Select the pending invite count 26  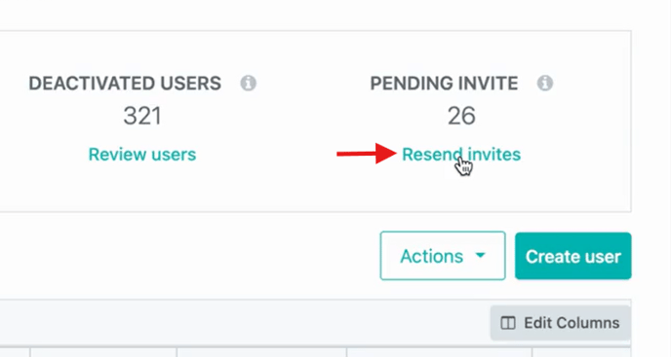pyautogui.click(x=461, y=116)
